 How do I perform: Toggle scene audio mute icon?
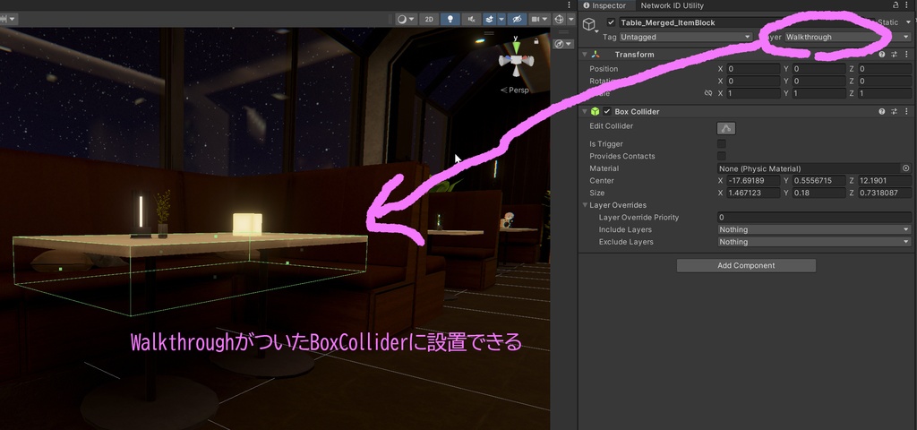pos(471,20)
